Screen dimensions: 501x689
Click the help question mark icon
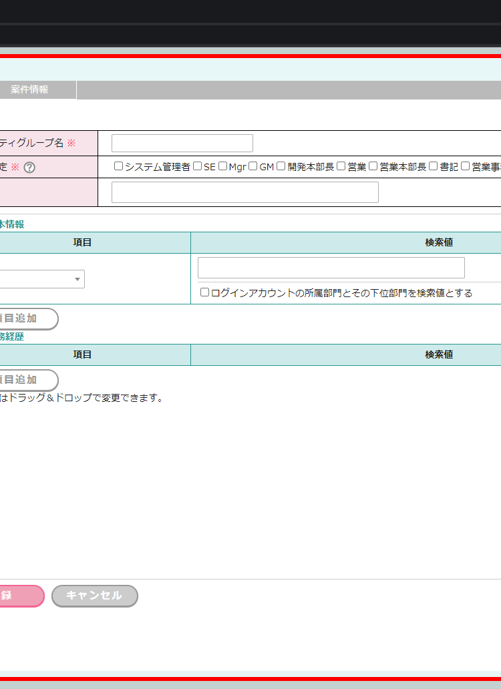tap(29, 168)
